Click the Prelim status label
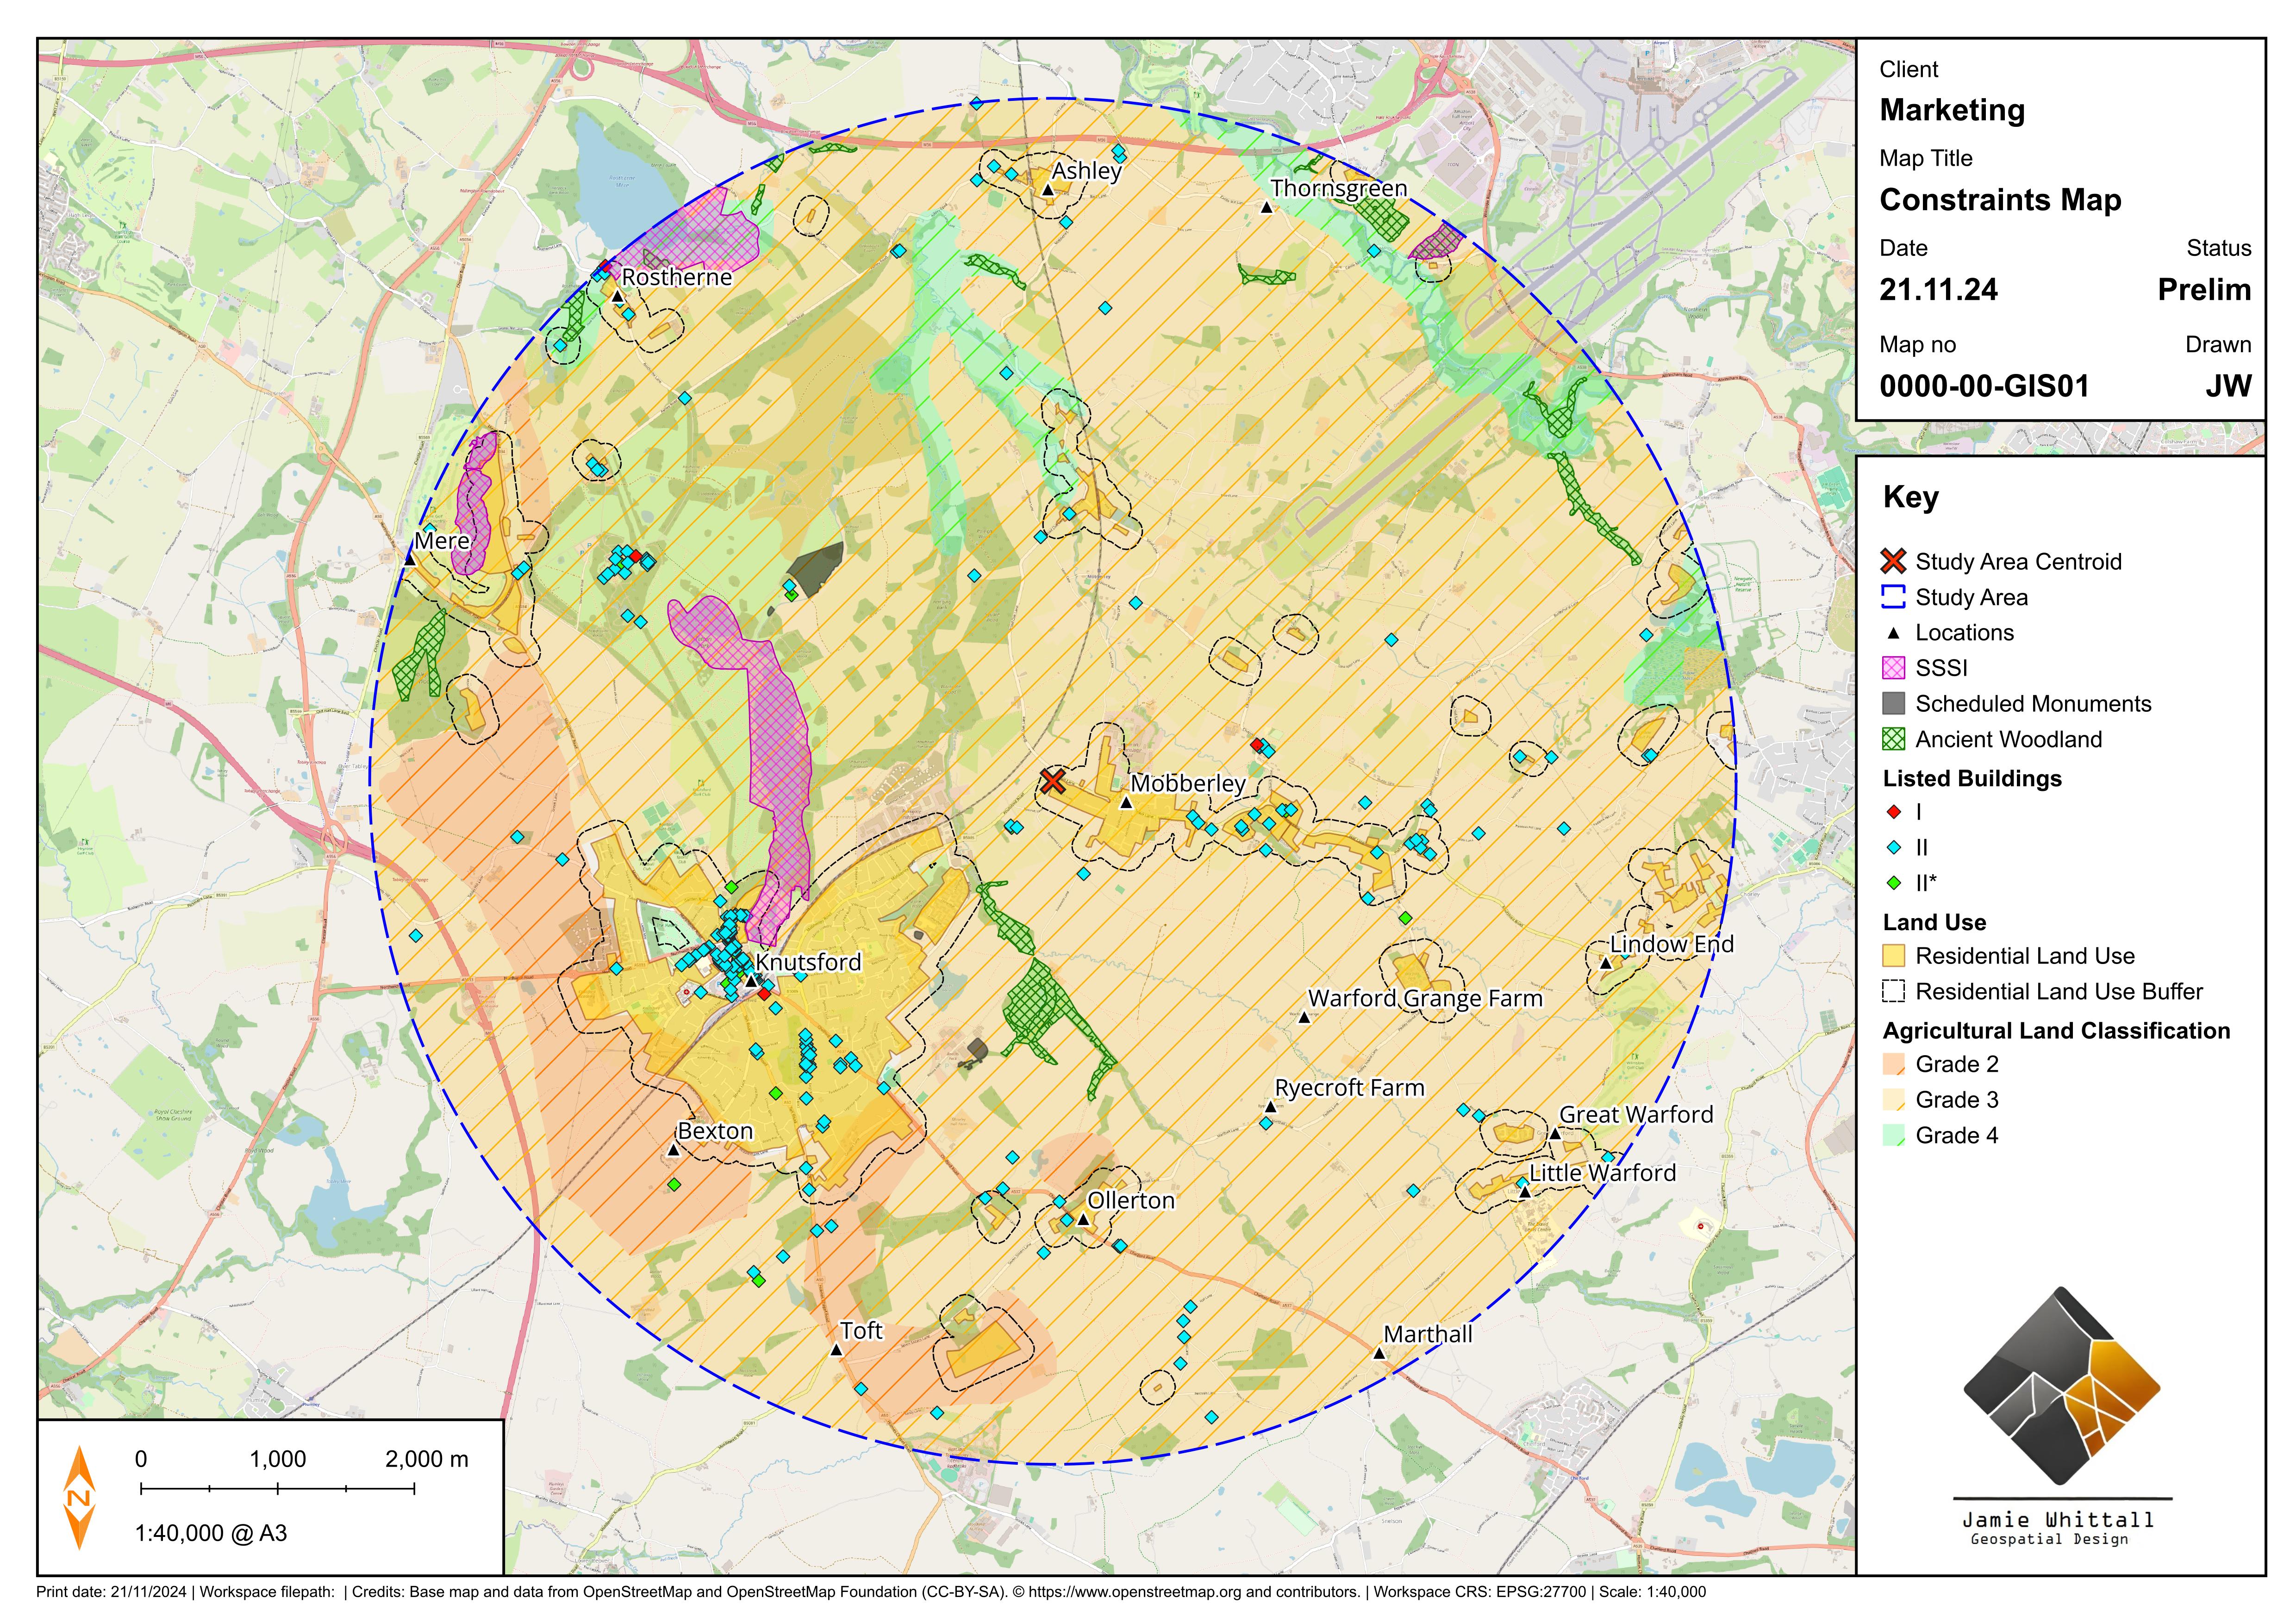This screenshot has width=2296, height=1623. pos(2204,291)
